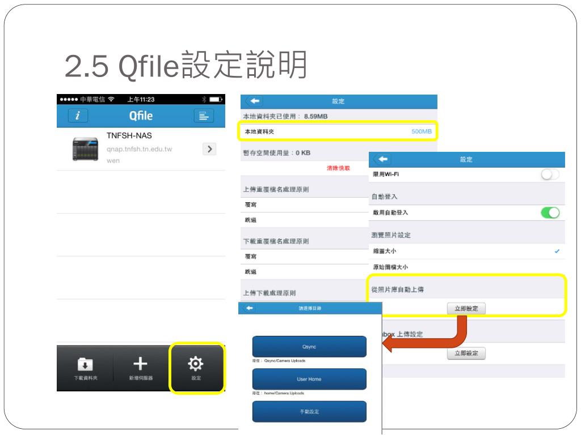Image resolution: width=581 pixels, height=435 pixels.
Task: Click 立即設定 under box 上傳設定
Action: coord(466,353)
